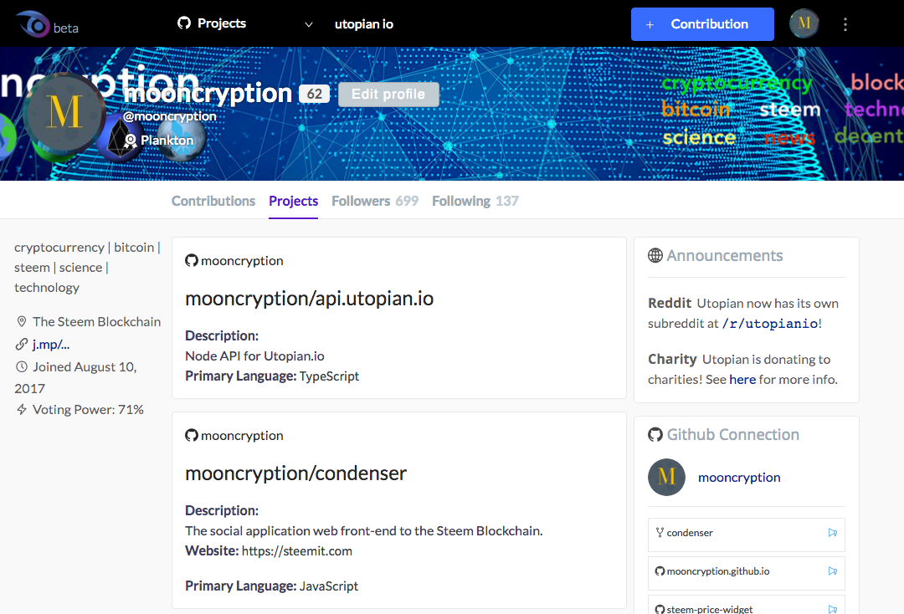Click 'Node API for Utopian.io' description
The image size is (904, 614).
click(254, 356)
